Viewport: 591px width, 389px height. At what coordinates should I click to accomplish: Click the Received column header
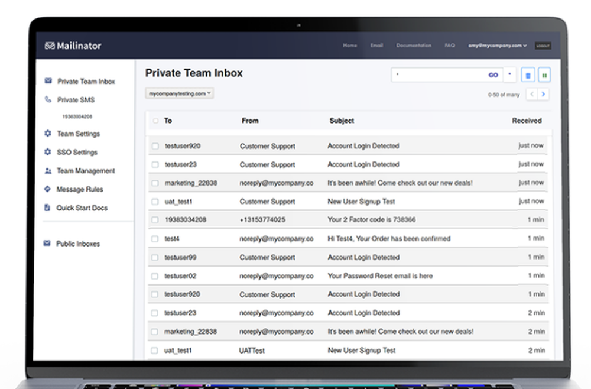click(527, 121)
